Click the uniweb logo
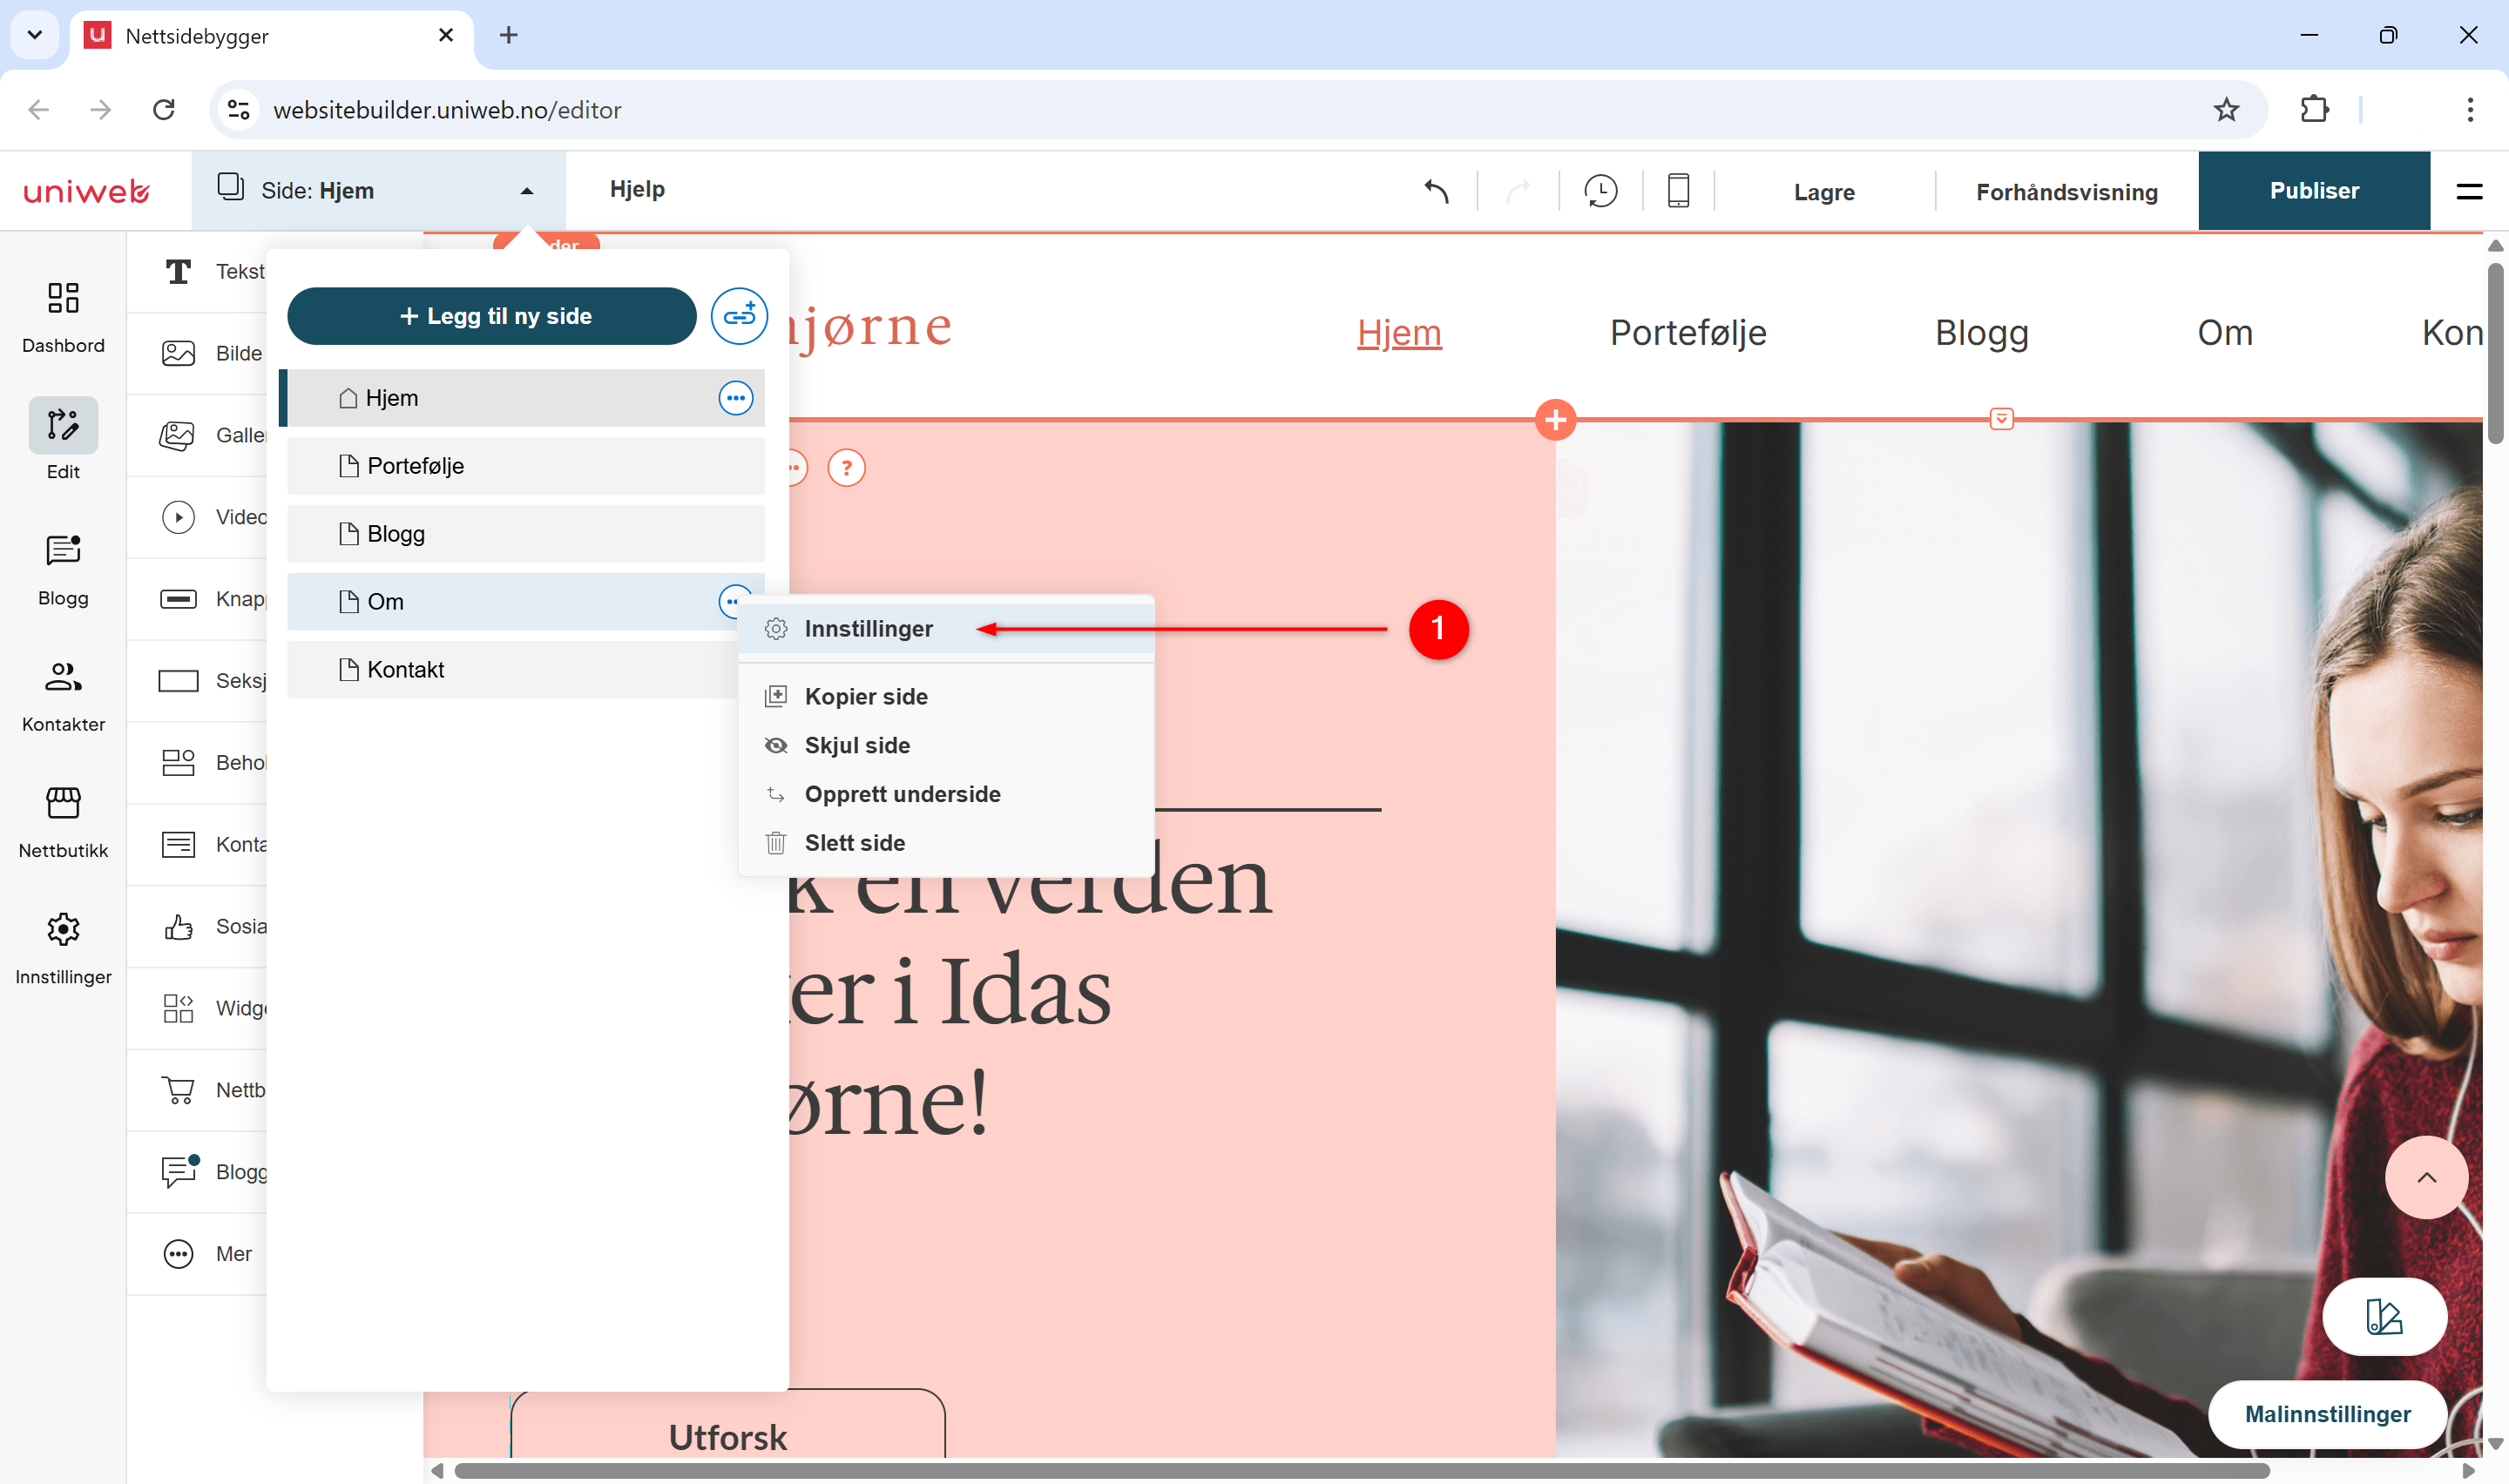 [x=87, y=191]
